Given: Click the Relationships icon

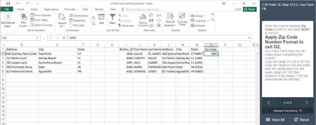Looking at the screenshot, I should coord(159,20).
